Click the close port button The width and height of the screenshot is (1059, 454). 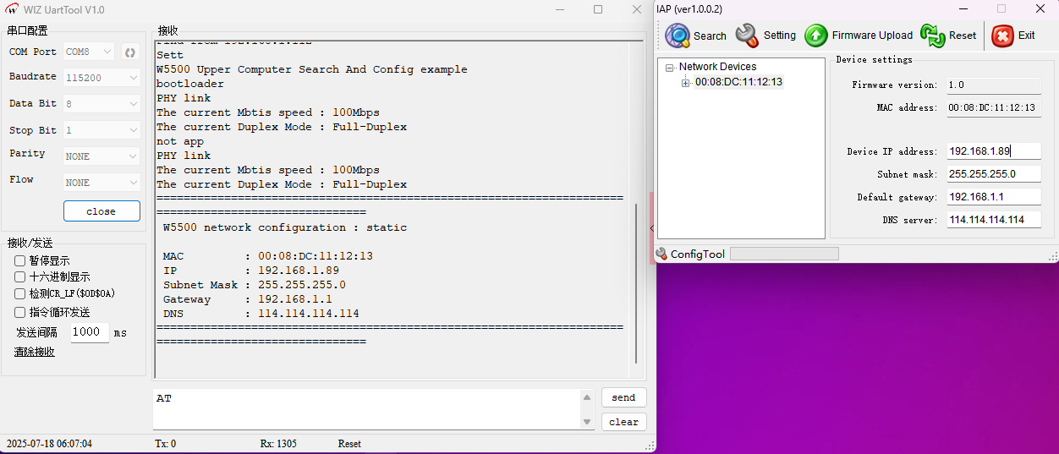[x=102, y=211]
